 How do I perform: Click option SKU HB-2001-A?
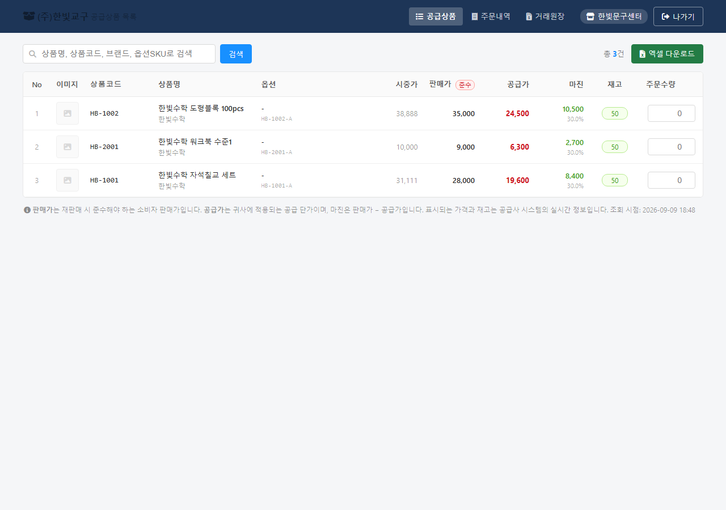[277, 152]
